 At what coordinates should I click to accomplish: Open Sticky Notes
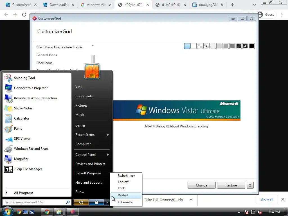point(37,108)
